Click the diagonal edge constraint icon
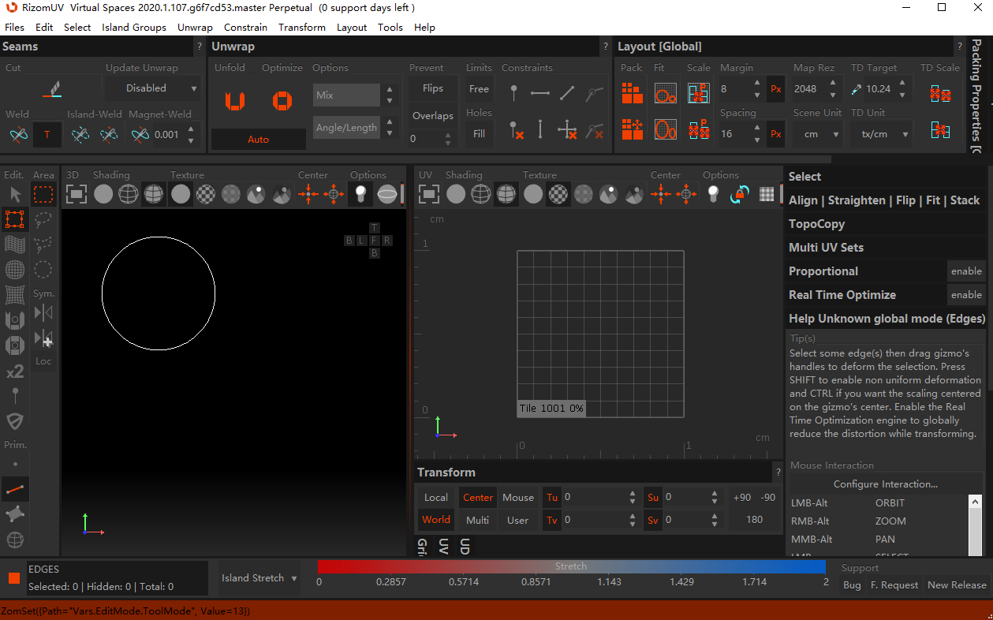Screen dimensions: 993x620 coord(567,93)
